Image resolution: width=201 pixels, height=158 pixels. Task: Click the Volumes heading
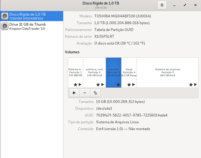(x=72, y=52)
